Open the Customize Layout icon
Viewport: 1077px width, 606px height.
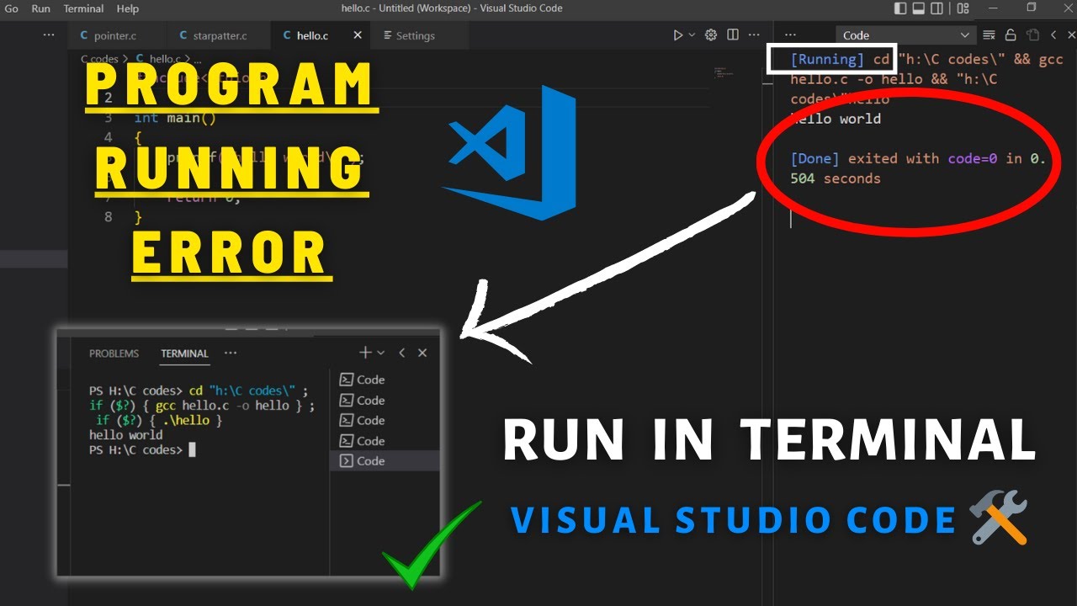963,8
